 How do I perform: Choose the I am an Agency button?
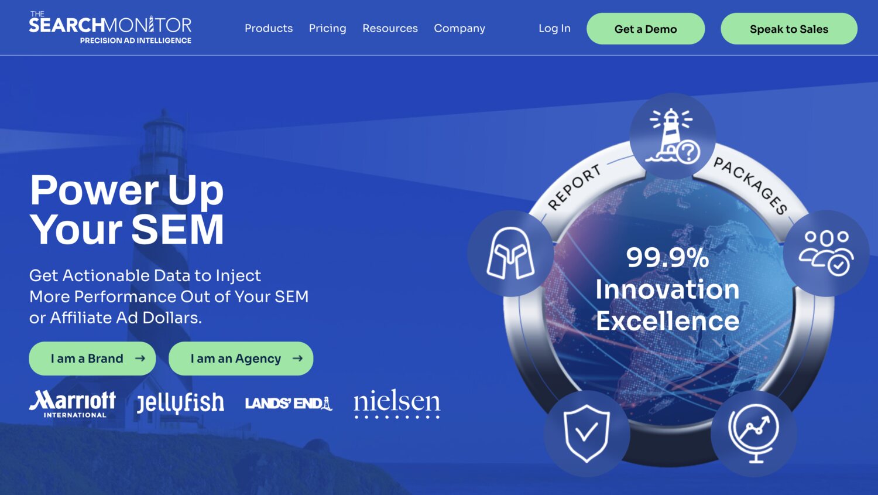pyautogui.click(x=241, y=359)
